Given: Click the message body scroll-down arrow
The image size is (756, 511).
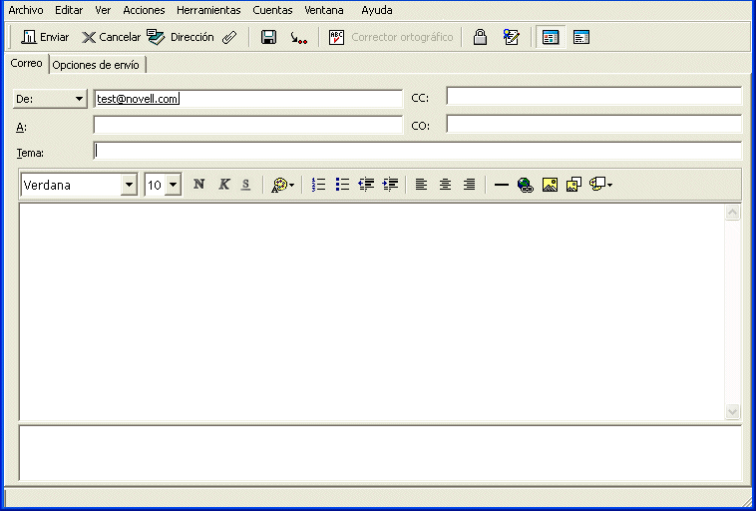Looking at the screenshot, I should click(x=732, y=411).
